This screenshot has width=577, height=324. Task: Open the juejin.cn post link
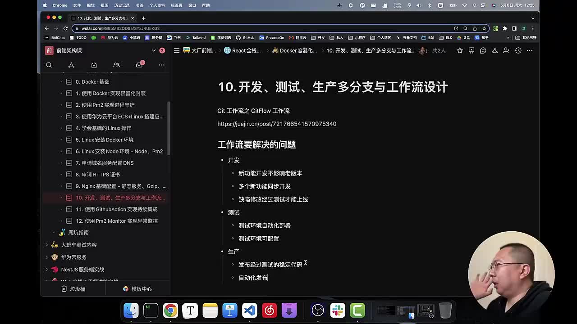(x=277, y=124)
